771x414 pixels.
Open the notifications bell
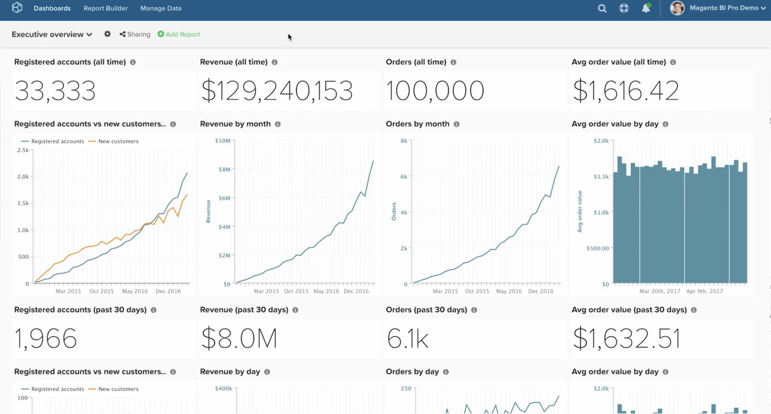click(x=646, y=8)
